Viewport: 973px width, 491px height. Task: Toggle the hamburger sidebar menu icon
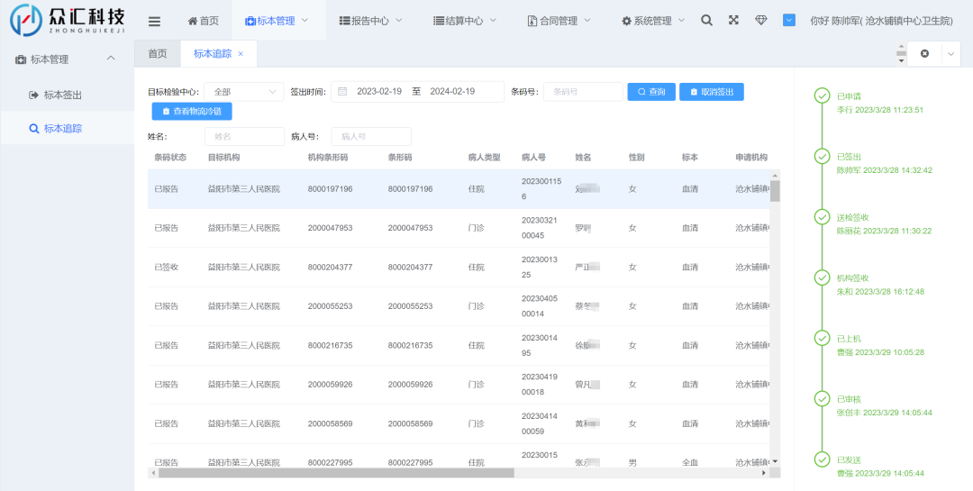tap(155, 21)
